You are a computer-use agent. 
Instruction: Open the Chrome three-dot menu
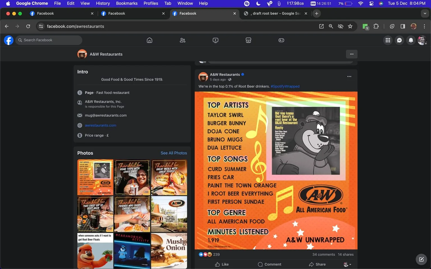tap(424, 26)
